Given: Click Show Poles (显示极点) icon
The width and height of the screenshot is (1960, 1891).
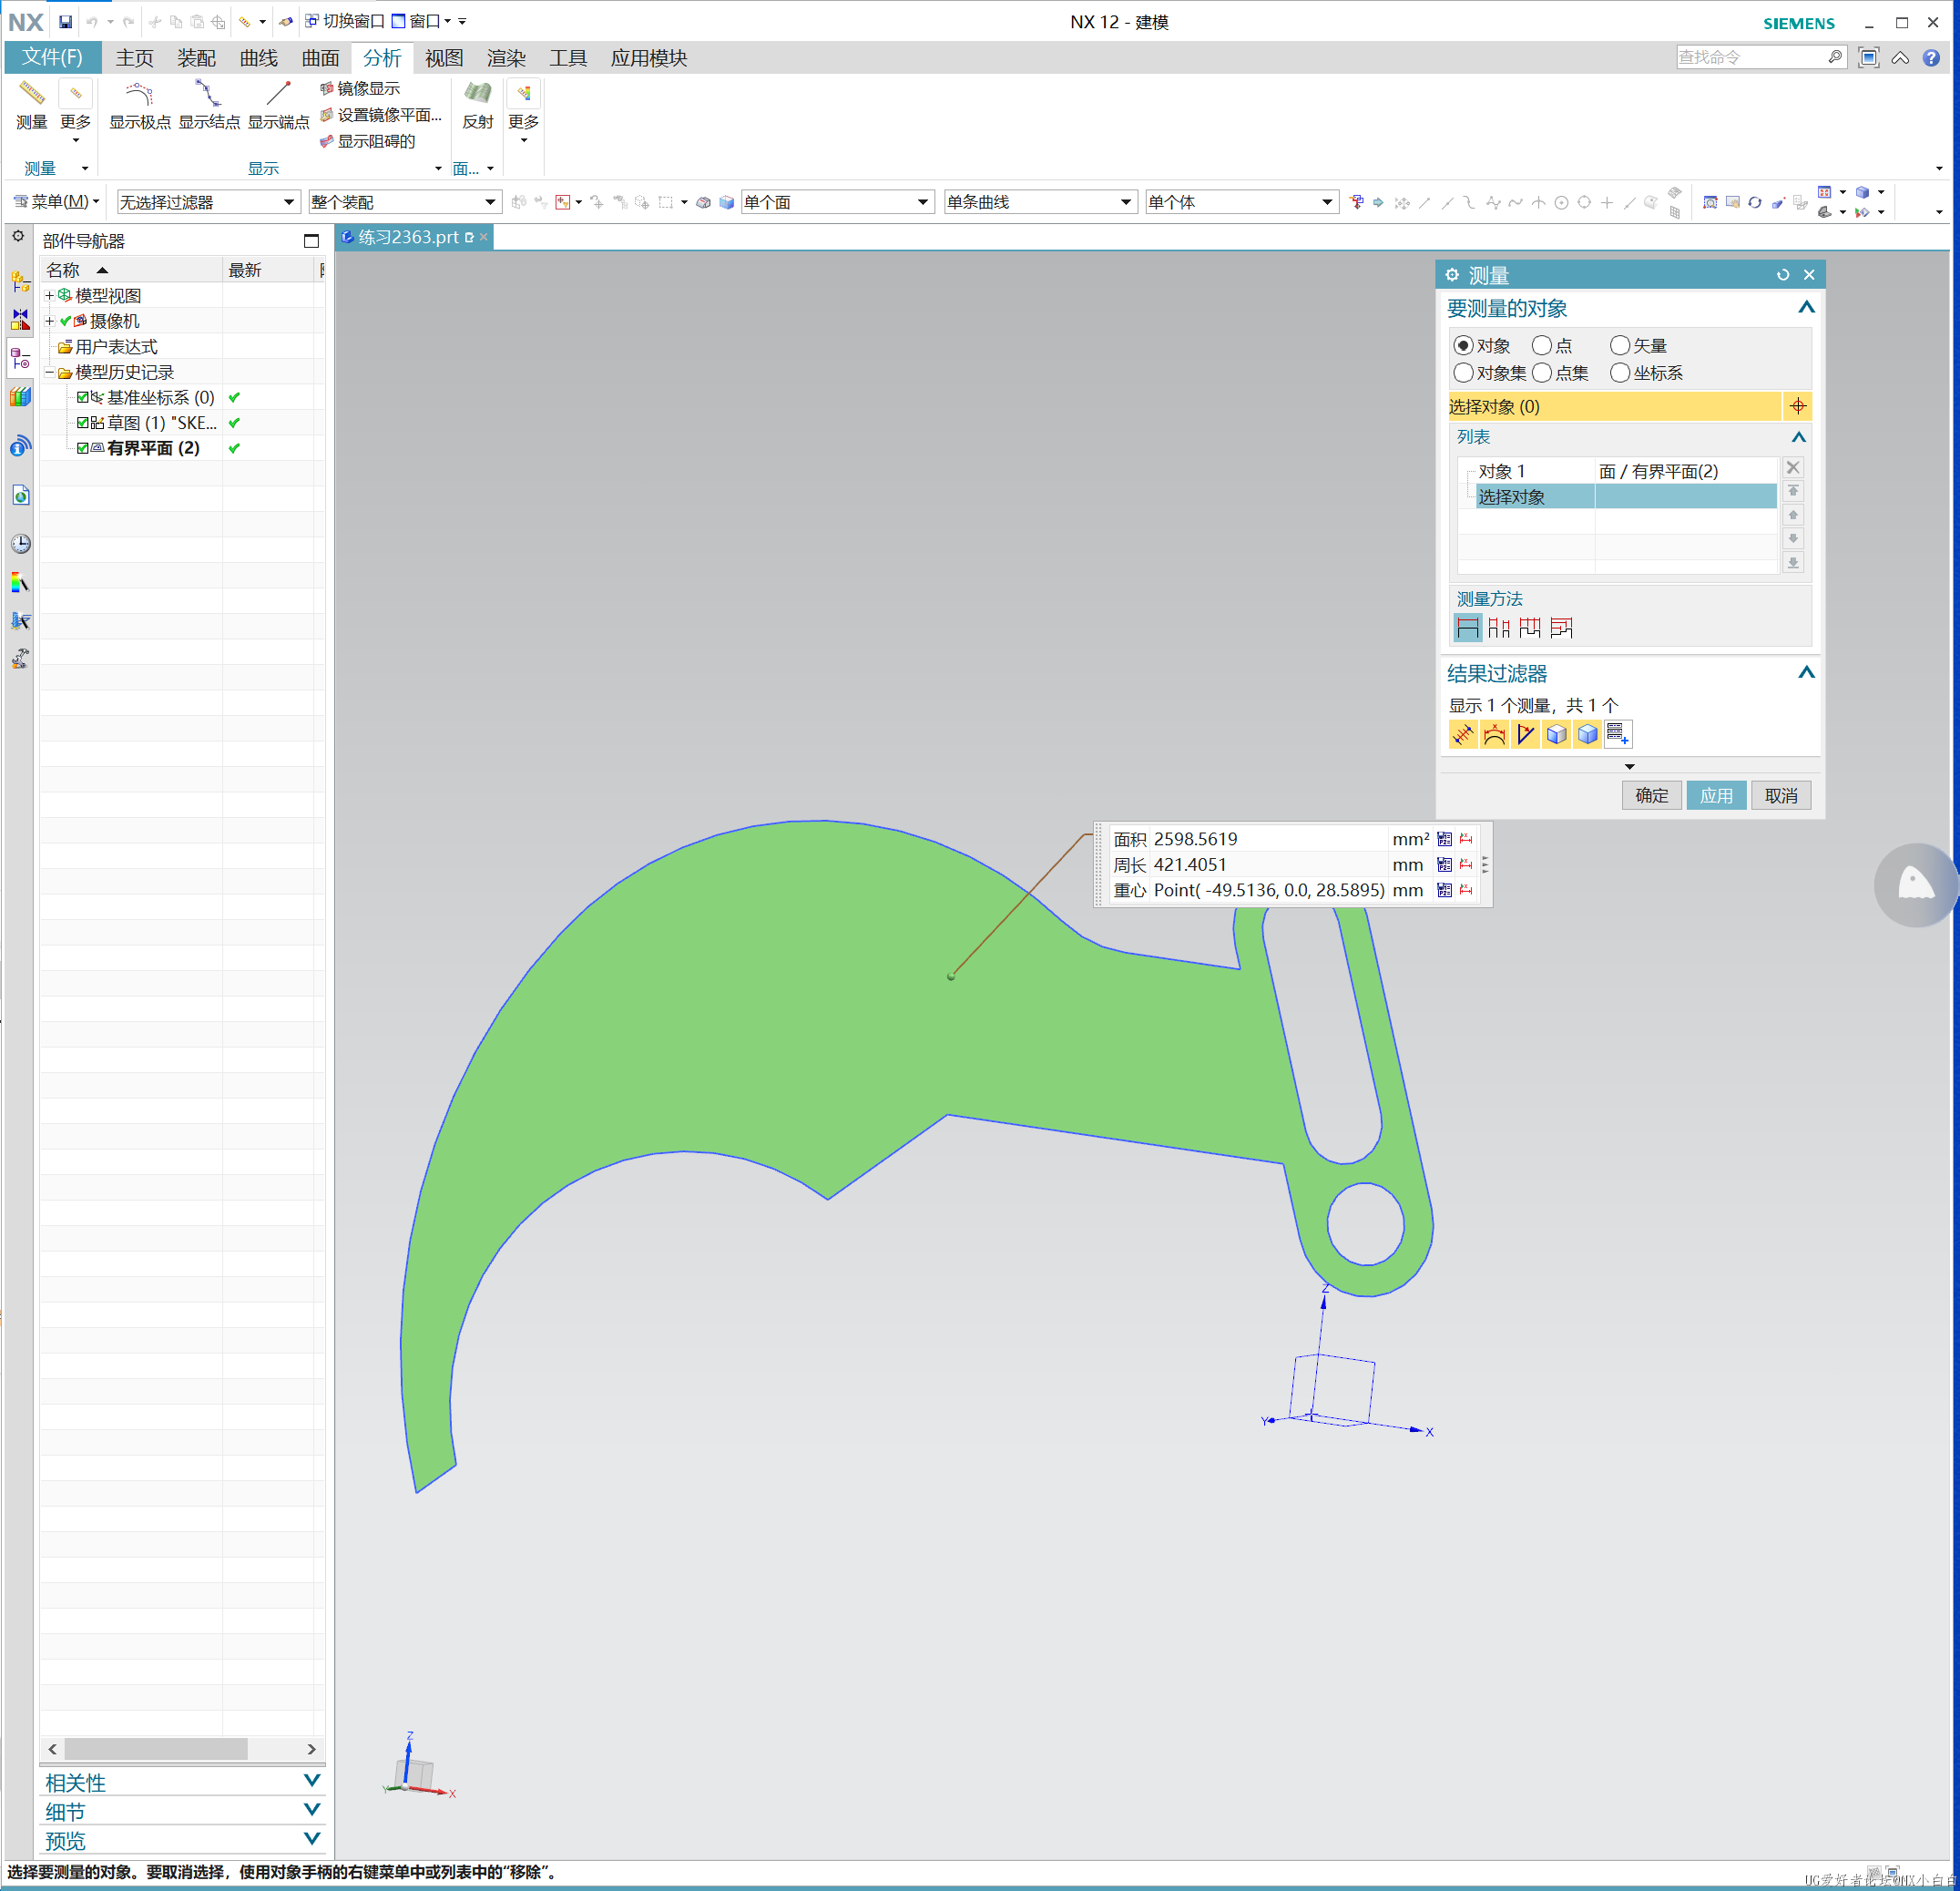Looking at the screenshot, I should [139, 95].
